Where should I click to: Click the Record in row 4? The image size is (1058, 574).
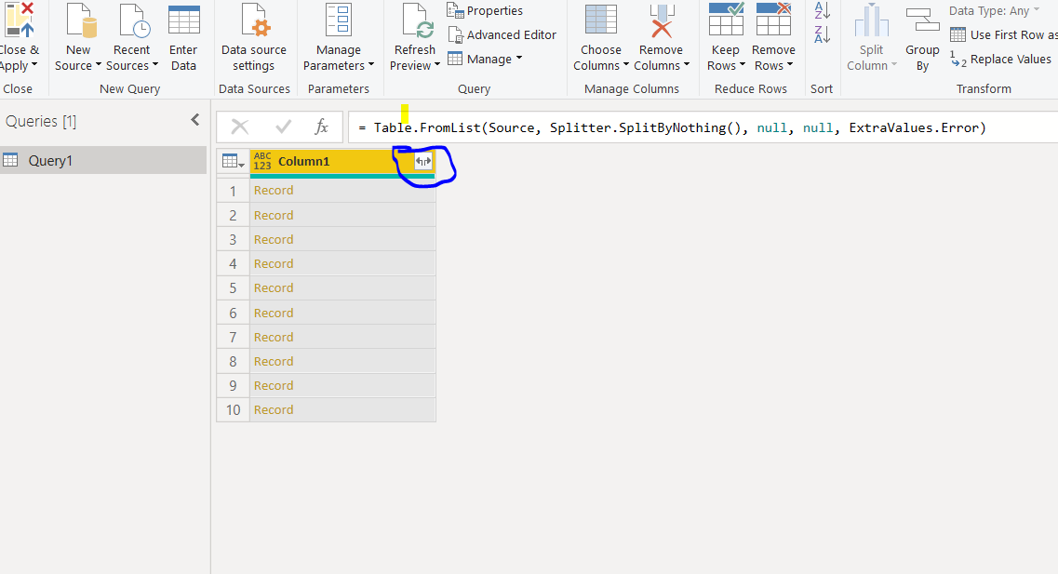click(274, 263)
